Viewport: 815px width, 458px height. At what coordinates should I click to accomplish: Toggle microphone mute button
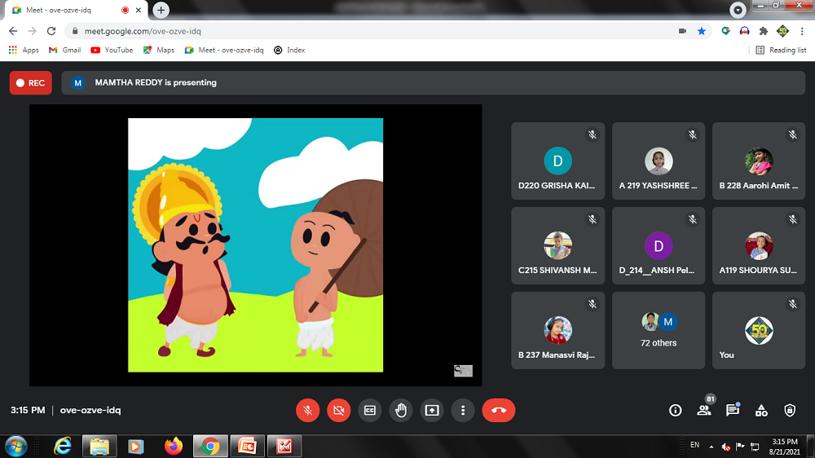307,411
